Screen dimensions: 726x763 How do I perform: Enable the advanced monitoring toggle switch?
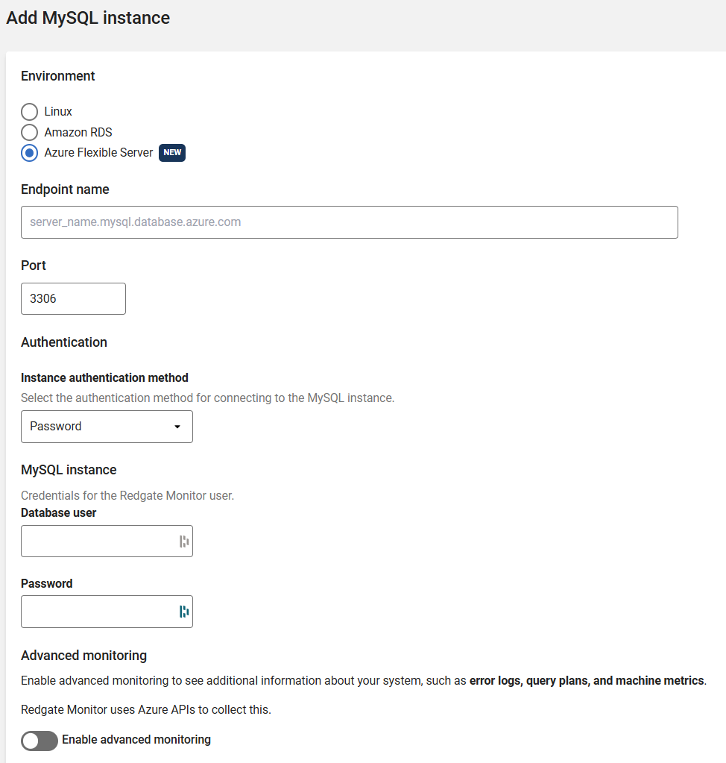click(40, 741)
